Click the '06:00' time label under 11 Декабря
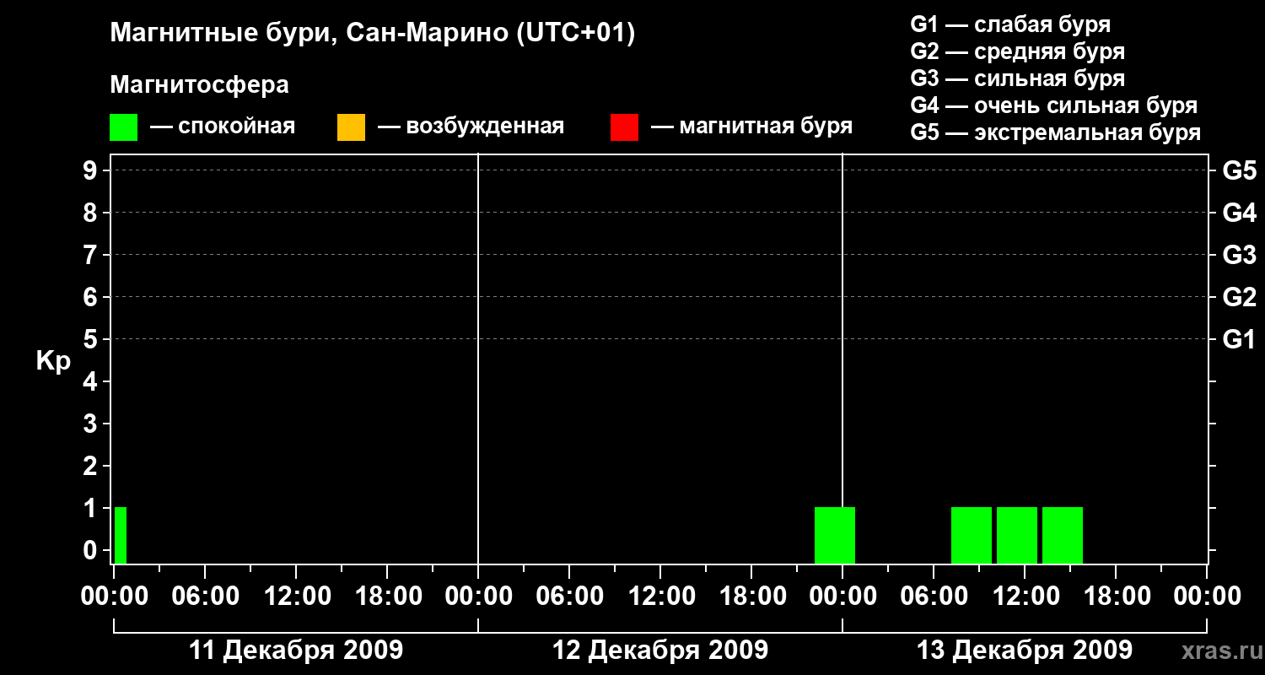This screenshot has height=675, width=1265. [205, 597]
